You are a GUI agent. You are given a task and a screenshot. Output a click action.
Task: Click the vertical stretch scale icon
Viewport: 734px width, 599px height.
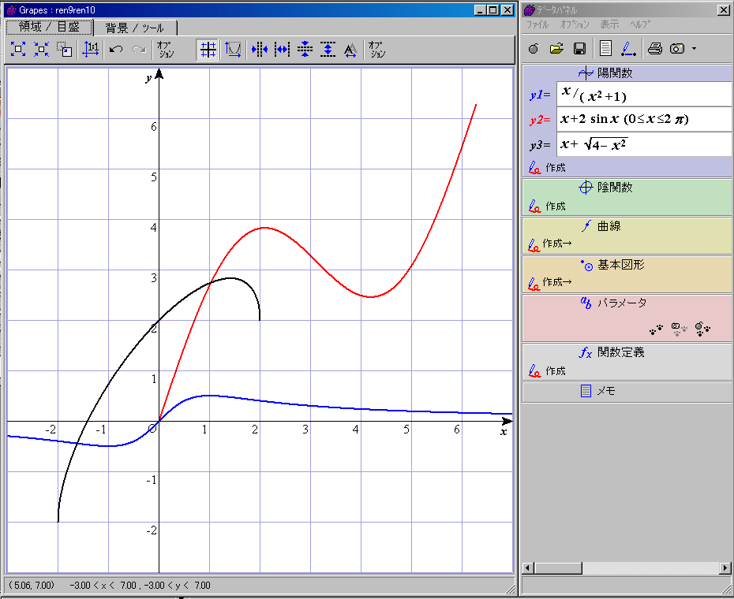pos(328,49)
